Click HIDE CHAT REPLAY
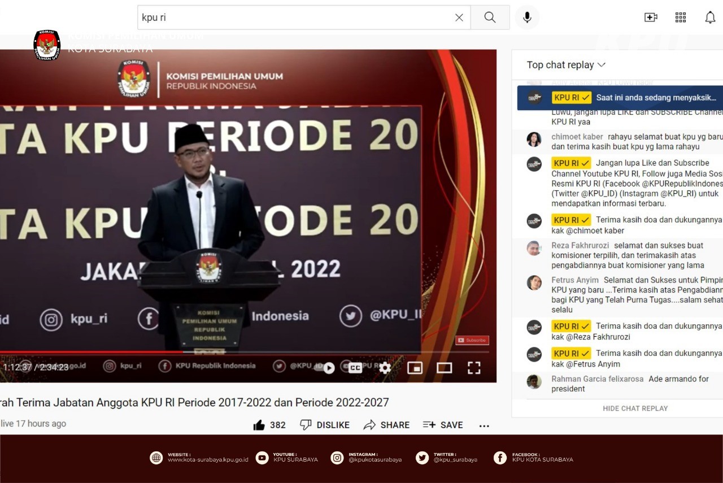This screenshot has width=723, height=483. coord(635,408)
